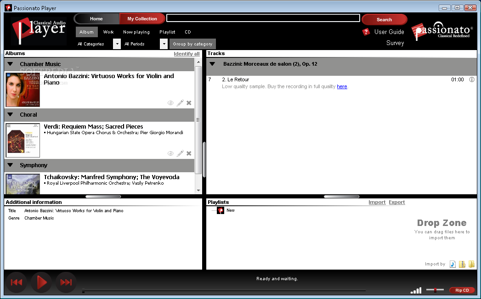The height and width of the screenshot is (299, 481).
Task: Click the Export playlists link
Action: pyautogui.click(x=396, y=202)
